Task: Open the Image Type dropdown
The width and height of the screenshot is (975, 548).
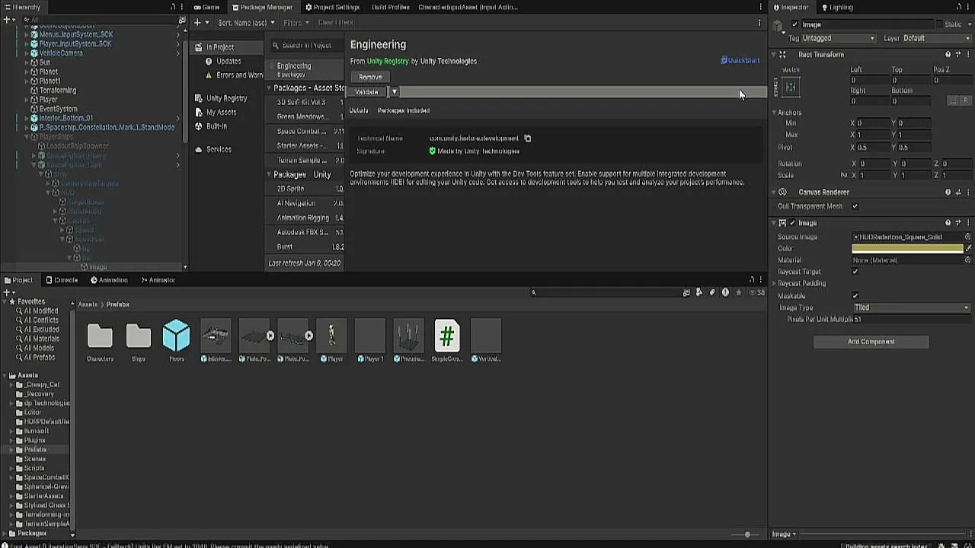Action: [912, 307]
